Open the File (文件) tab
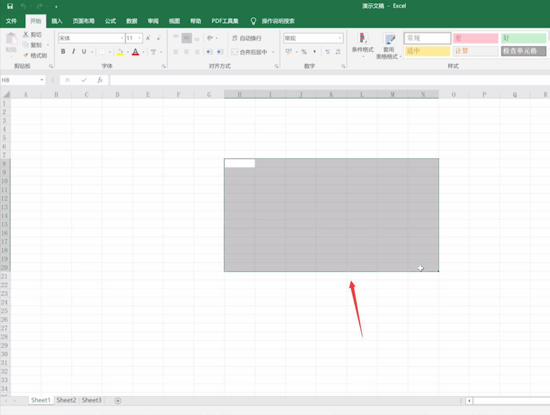Image resolution: width=550 pixels, height=415 pixels. tap(11, 21)
